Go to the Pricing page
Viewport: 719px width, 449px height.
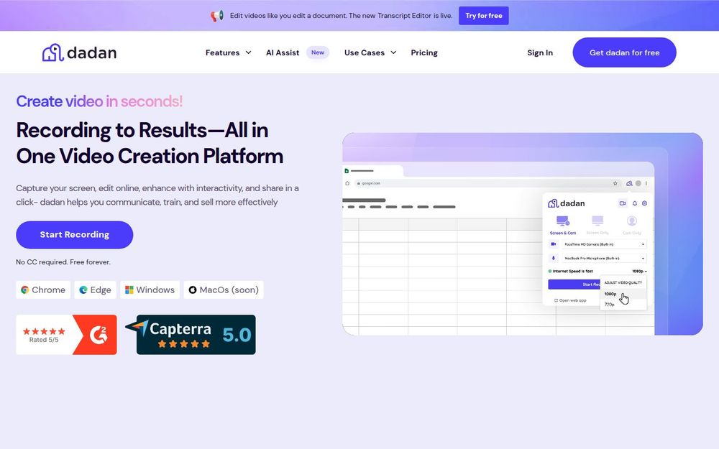(x=424, y=52)
